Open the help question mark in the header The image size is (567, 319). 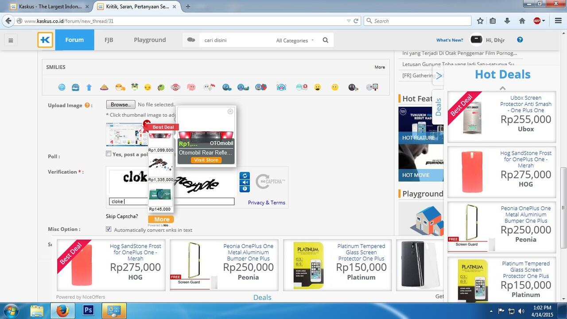click(x=520, y=39)
